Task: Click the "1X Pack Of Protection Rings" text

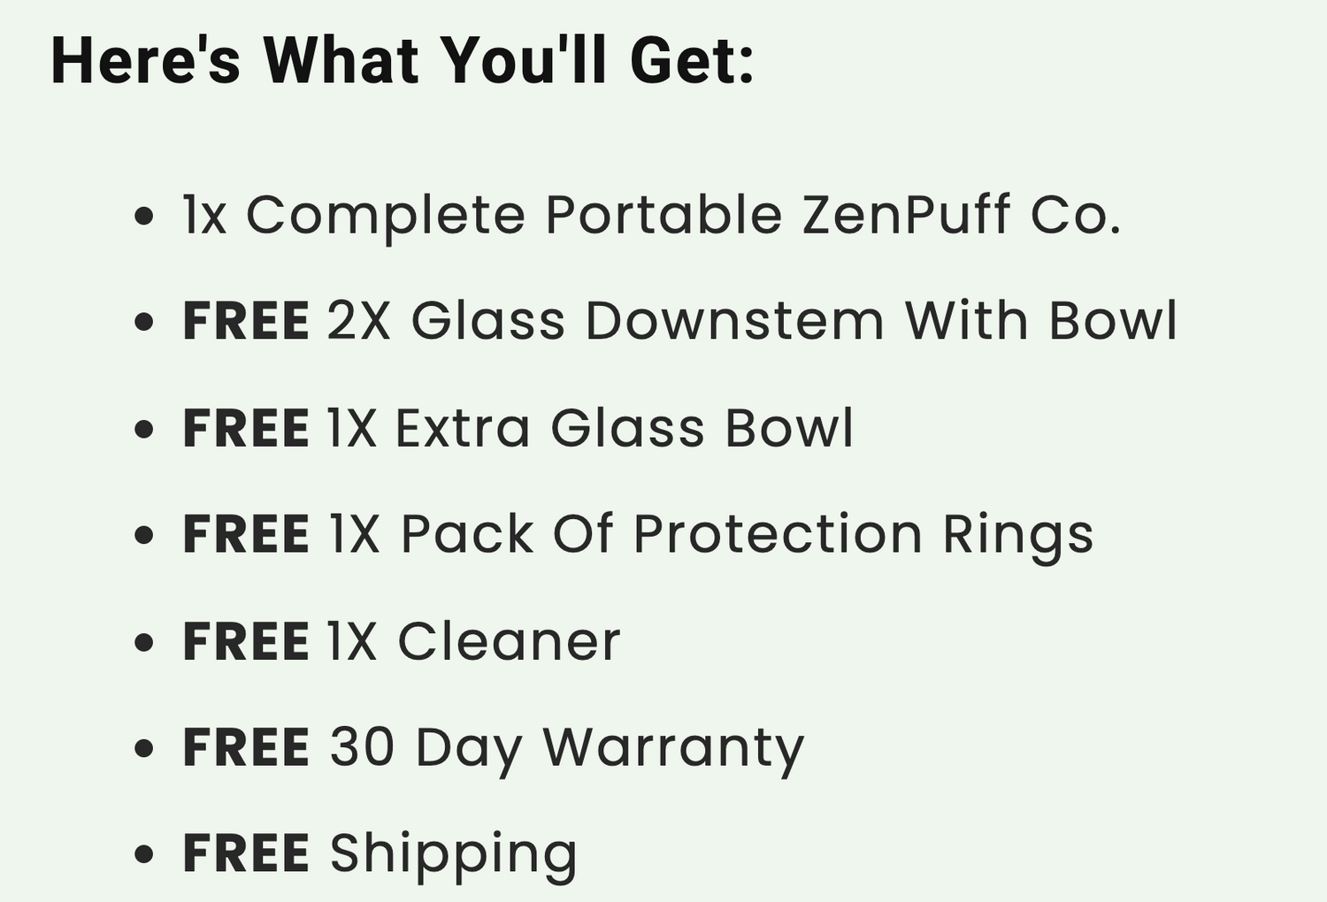Action: click(711, 534)
